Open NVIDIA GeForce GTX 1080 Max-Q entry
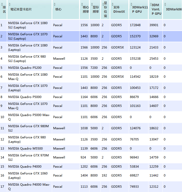The height and width of the screenshot is (192, 182). click(28, 77)
